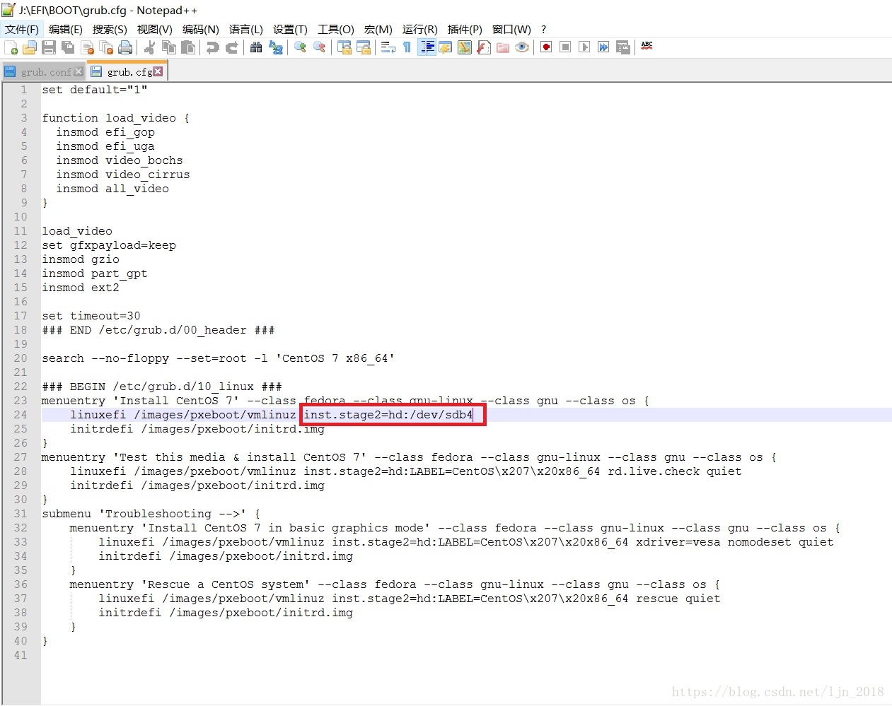
Task: Open the ? help menu
Action: [543, 29]
